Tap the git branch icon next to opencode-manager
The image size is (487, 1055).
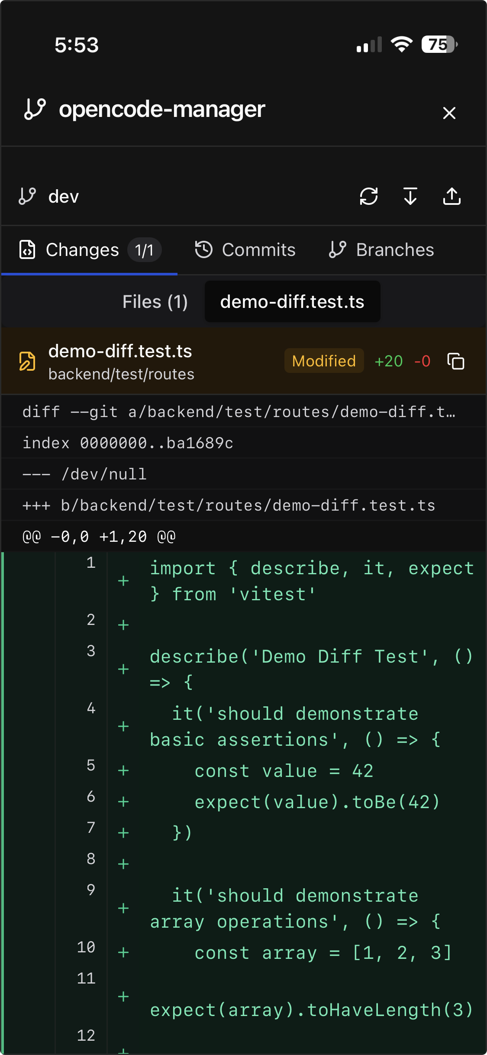point(35,109)
